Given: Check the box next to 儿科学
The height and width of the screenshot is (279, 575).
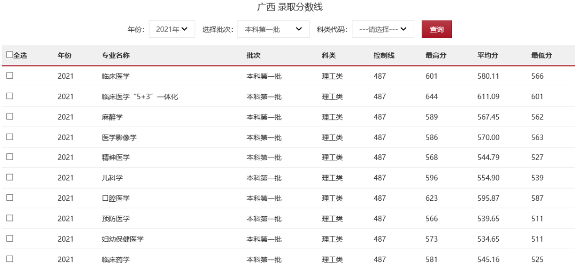Looking at the screenshot, I should (x=10, y=177).
